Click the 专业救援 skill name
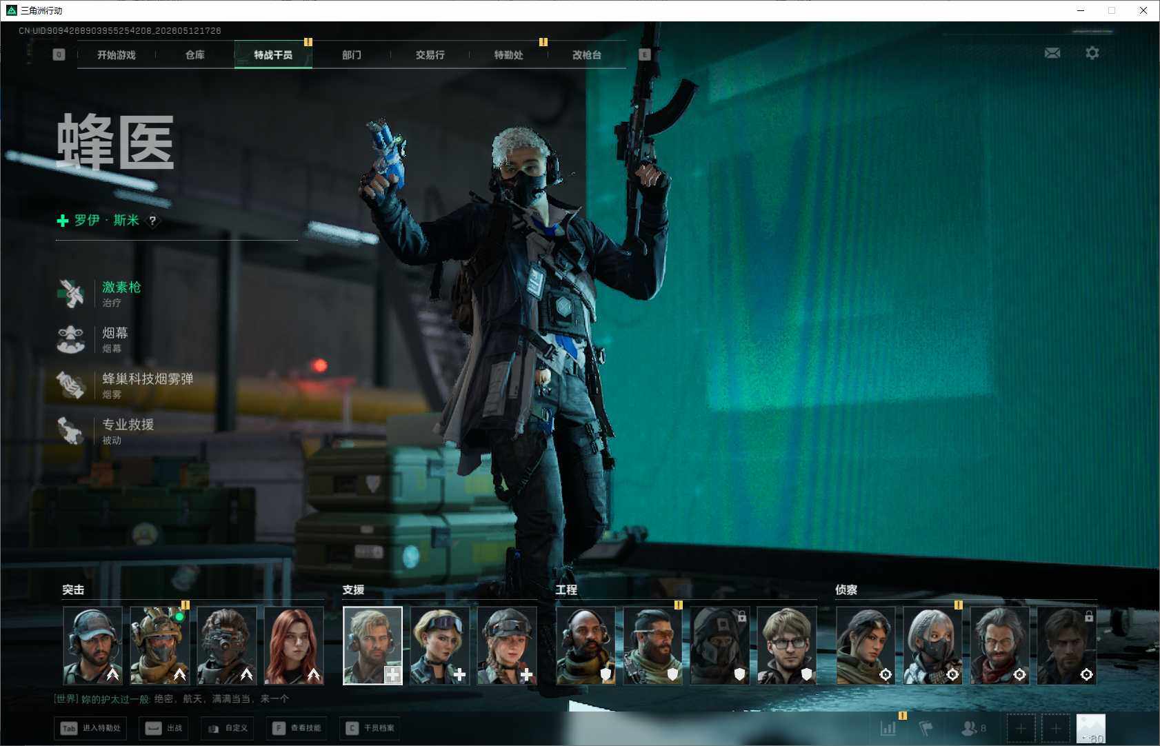Screen dimensions: 1160x746 [128, 425]
